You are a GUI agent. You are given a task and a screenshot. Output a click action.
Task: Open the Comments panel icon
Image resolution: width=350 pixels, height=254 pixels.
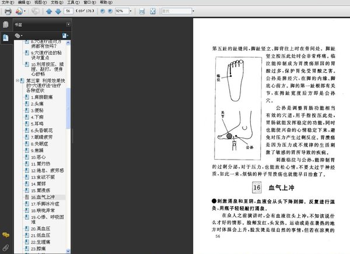6,235
